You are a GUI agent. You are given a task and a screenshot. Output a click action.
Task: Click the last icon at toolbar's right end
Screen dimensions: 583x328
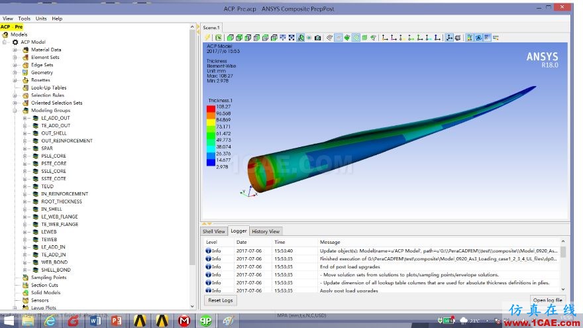[496, 38]
